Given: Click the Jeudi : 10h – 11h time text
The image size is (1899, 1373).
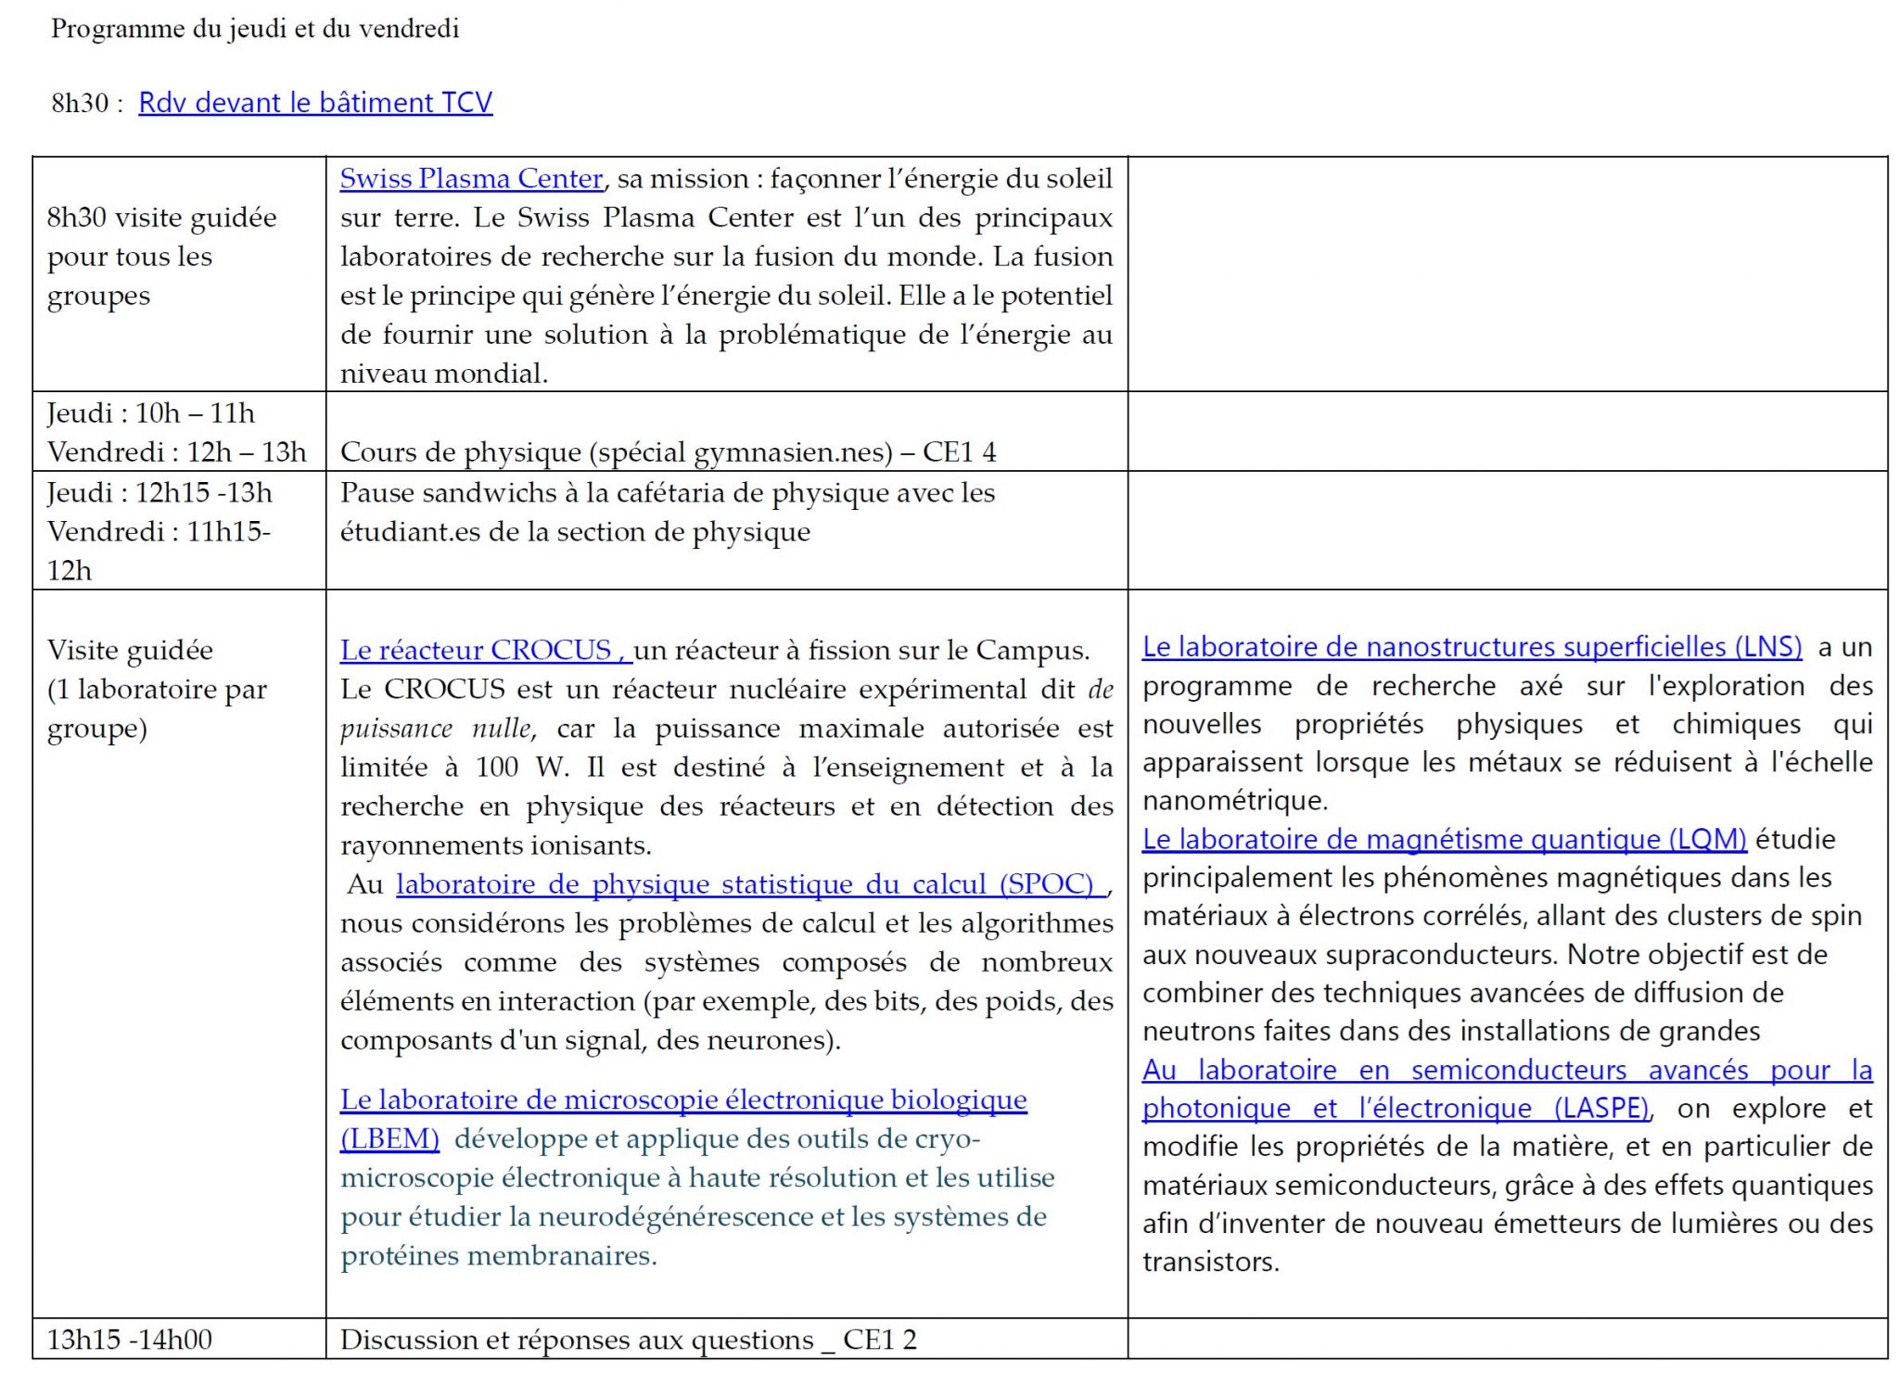Looking at the screenshot, I should tap(151, 413).
